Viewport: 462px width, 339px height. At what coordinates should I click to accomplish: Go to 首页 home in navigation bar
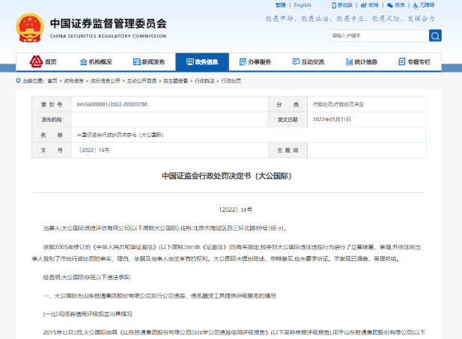click(43, 62)
